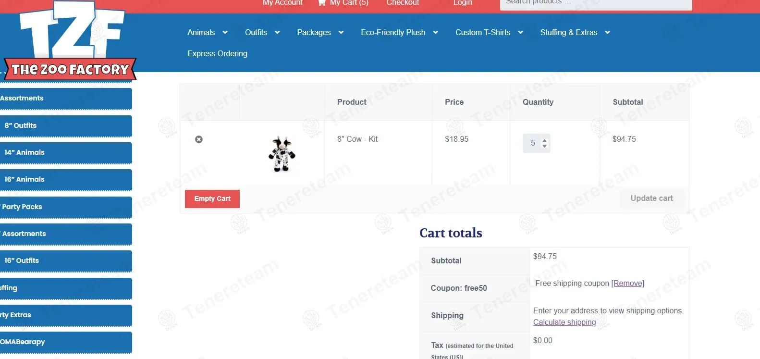Click the Update cart button

pyautogui.click(x=651, y=198)
